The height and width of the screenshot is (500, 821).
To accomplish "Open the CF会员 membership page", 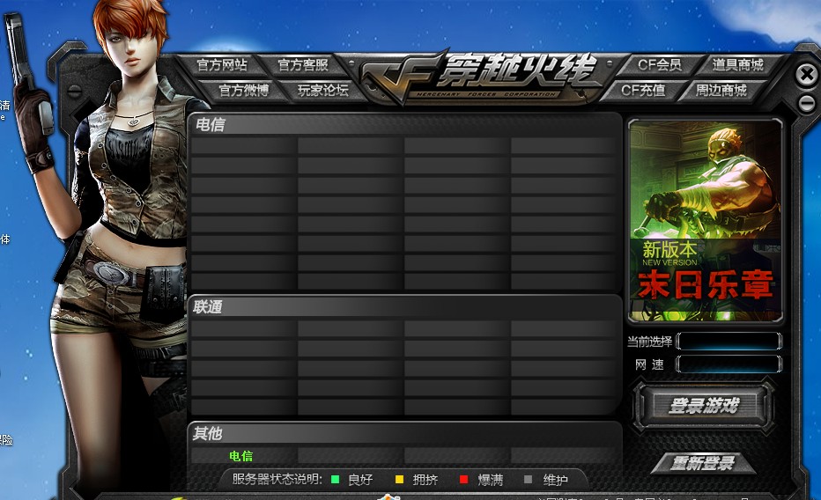I will (x=659, y=65).
